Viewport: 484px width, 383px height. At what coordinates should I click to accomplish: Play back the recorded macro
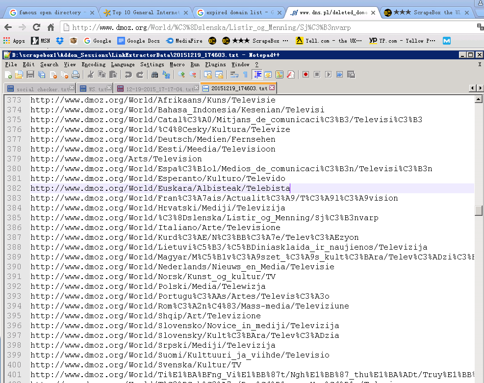[329, 75]
